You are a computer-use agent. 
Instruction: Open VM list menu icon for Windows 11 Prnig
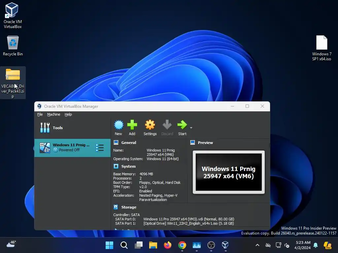tap(100, 148)
